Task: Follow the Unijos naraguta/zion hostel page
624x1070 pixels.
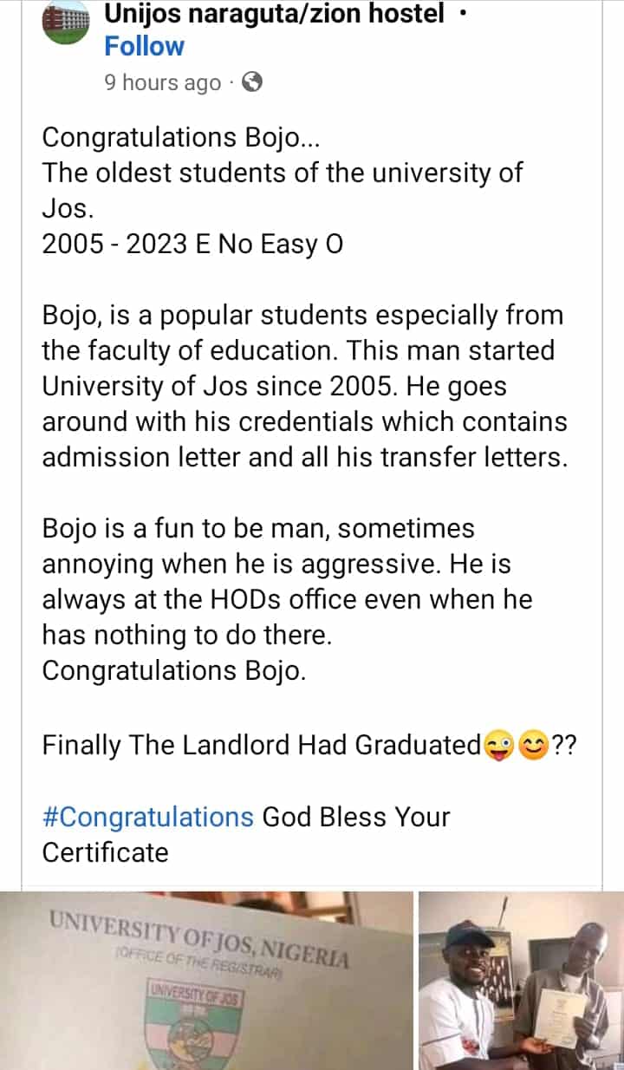Action: click(x=144, y=47)
